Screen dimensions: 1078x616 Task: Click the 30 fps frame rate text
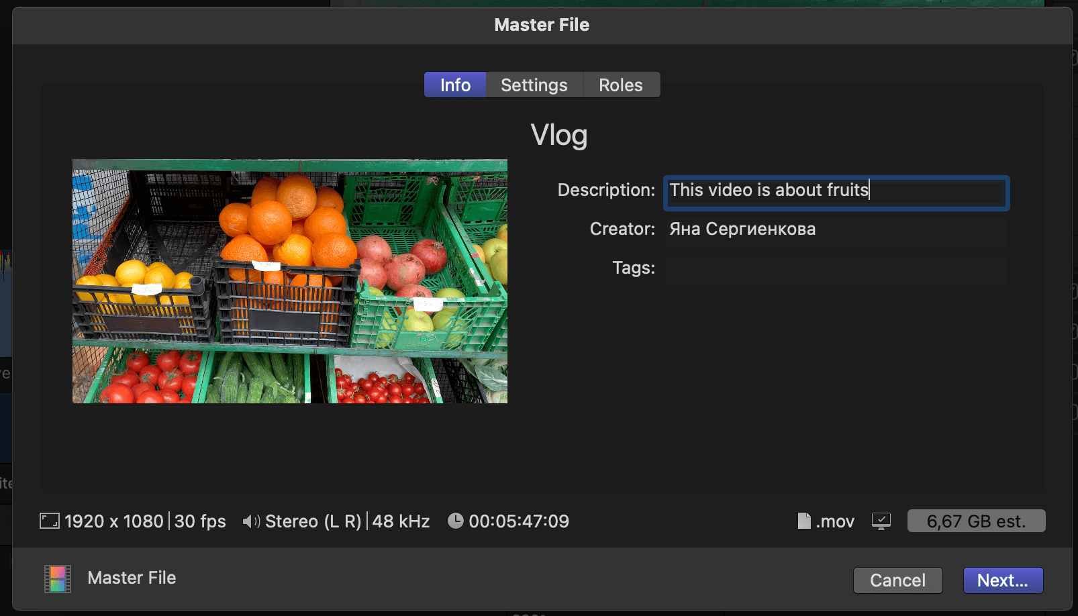click(200, 521)
